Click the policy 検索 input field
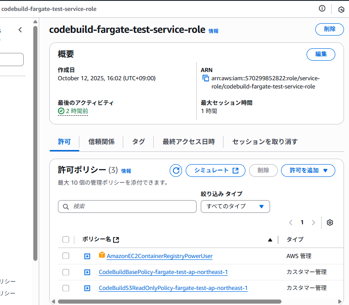This screenshot has height=305, width=349. click(x=127, y=207)
